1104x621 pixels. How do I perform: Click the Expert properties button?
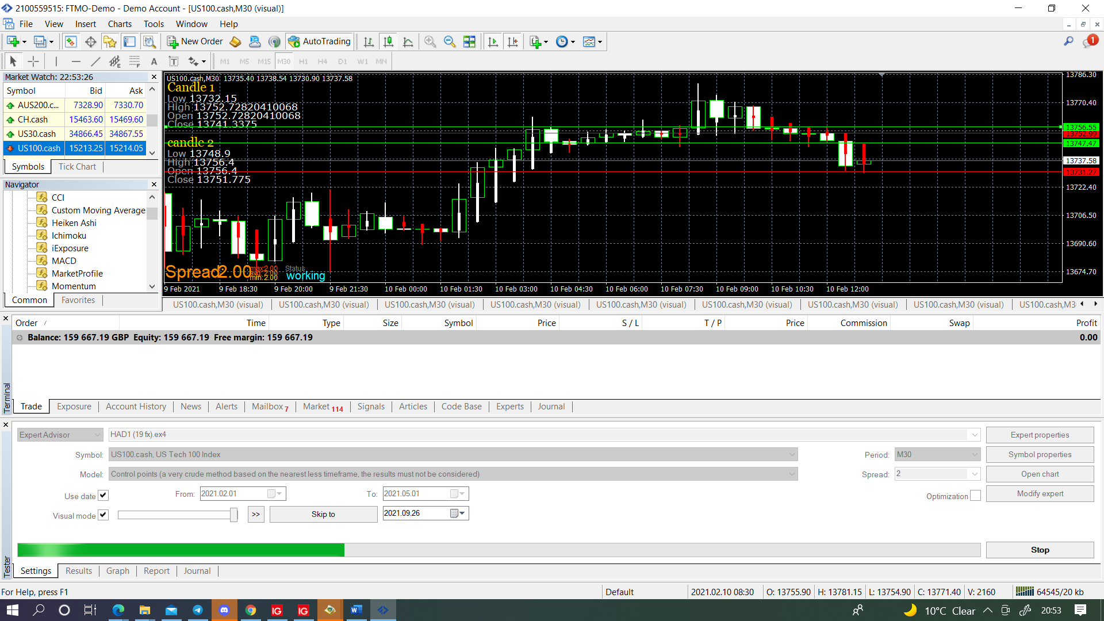1040,435
